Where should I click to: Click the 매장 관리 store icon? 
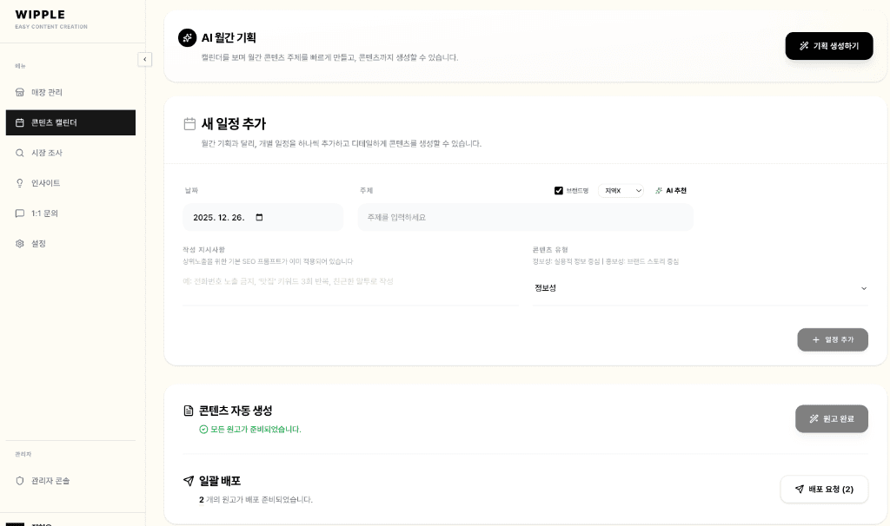coord(20,92)
